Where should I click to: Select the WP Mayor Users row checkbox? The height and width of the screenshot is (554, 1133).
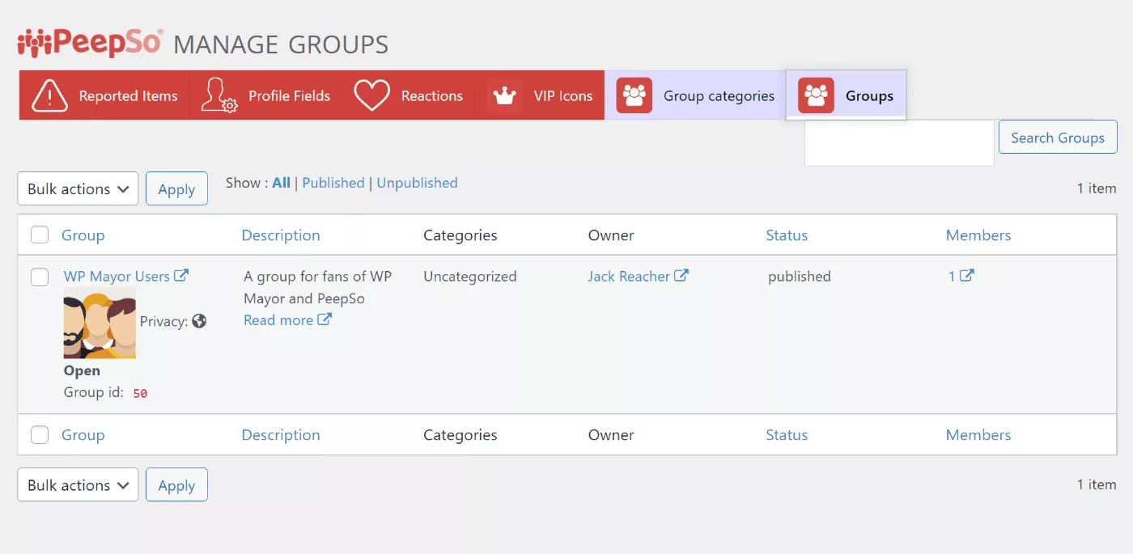pyautogui.click(x=40, y=277)
